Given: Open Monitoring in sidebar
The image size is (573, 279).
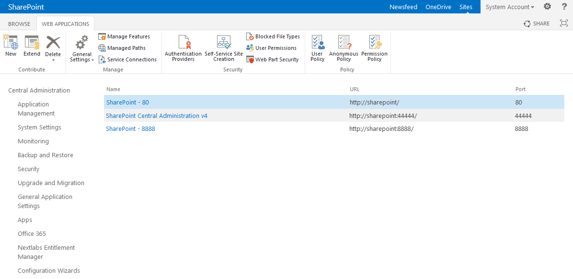Looking at the screenshot, I should click(x=33, y=141).
